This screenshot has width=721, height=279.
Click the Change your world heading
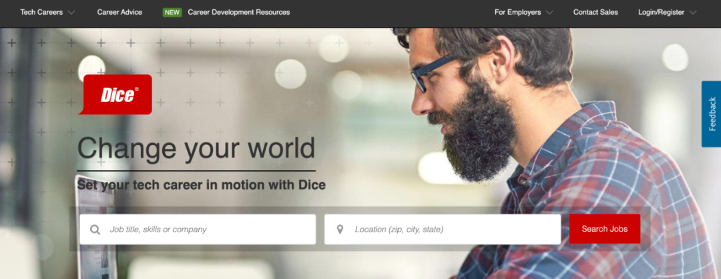196,148
